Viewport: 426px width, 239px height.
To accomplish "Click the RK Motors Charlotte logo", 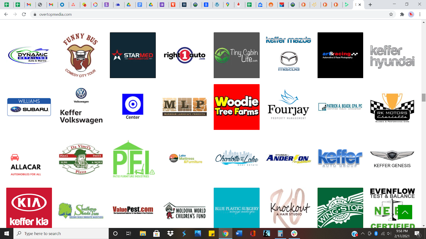I will [392, 108].
